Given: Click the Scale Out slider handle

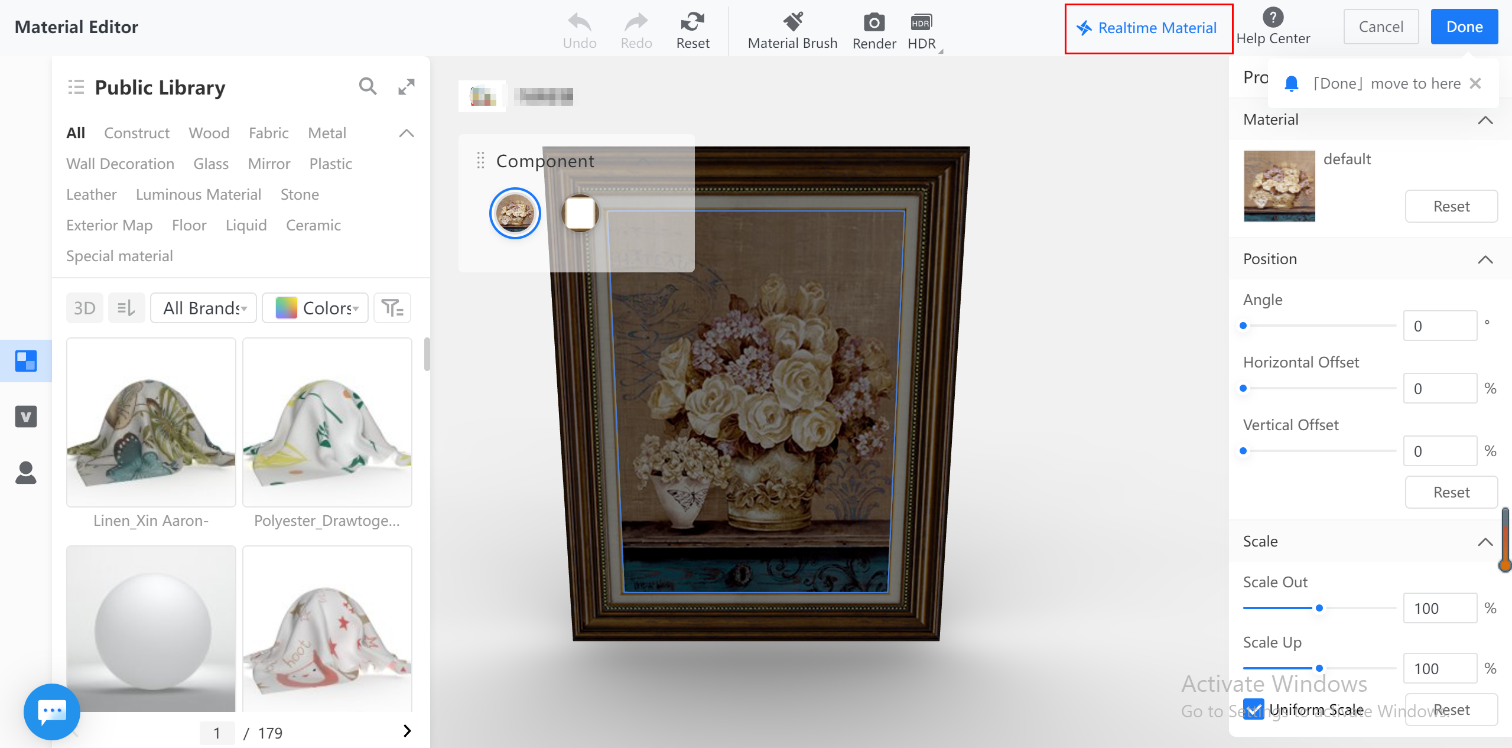Looking at the screenshot, I should (x=1319, y=608).
